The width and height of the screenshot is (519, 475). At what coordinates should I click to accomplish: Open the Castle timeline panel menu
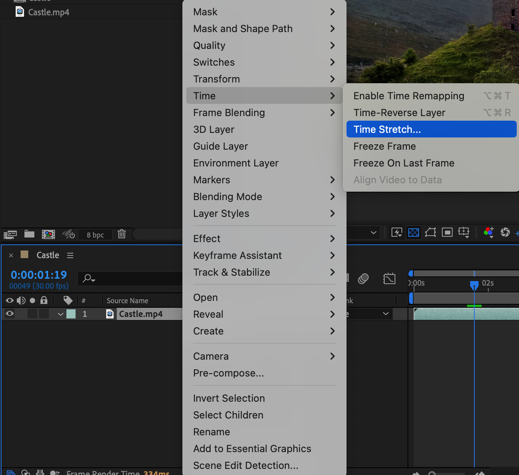click(70, 255)
